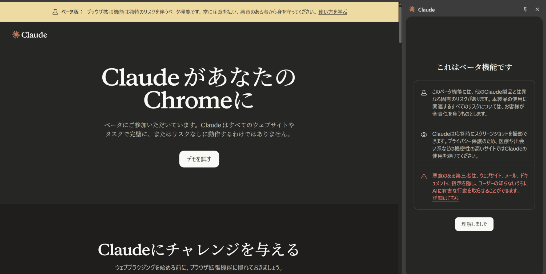The width and height of the screenshot is (546, 274).
Task: Click the red malicious third-party warning text
Action: click(x=479, y=183)
